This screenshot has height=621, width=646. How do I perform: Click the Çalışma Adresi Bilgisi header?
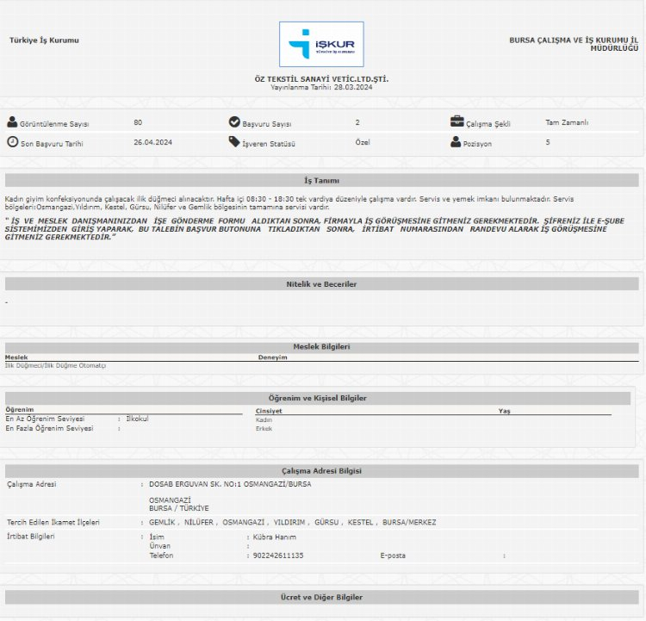(321, 471)
